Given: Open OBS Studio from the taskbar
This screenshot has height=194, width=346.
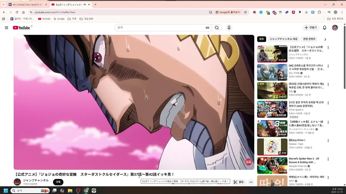Looking at the screenshot, I should coord(78,190).
